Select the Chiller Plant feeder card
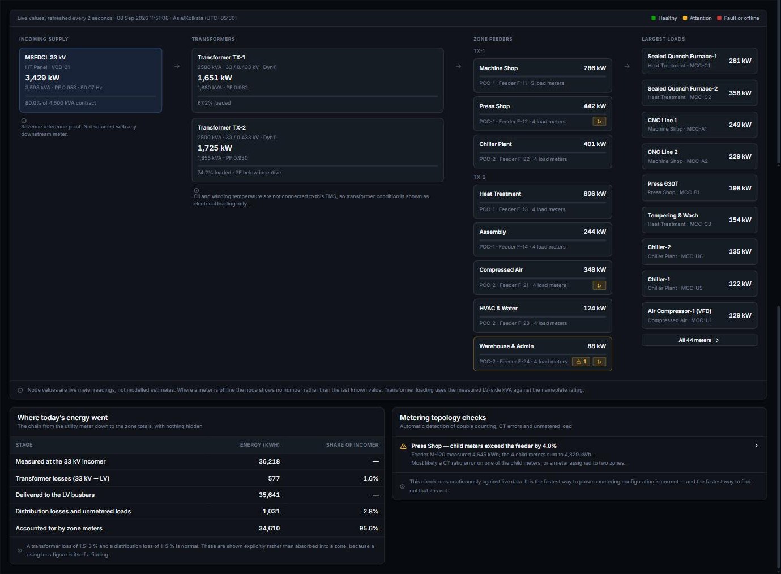Viewport: 781px width, 574px height. coord(543,151)
